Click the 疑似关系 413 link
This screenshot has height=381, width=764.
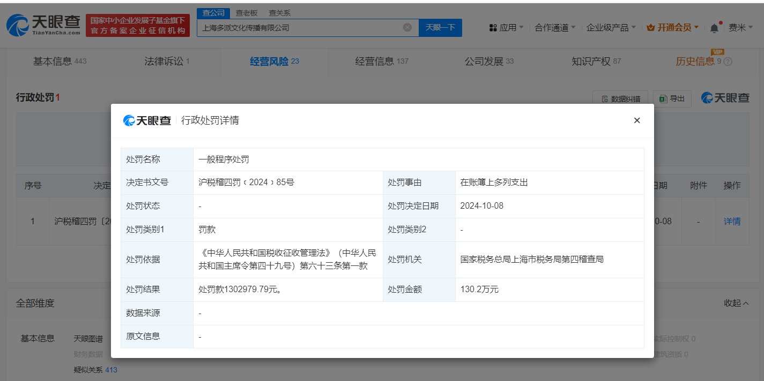pyautogui.click(x=95, y=370)
